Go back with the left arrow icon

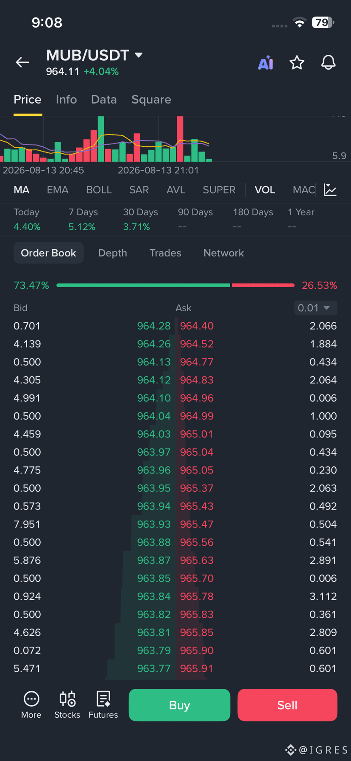22,62
